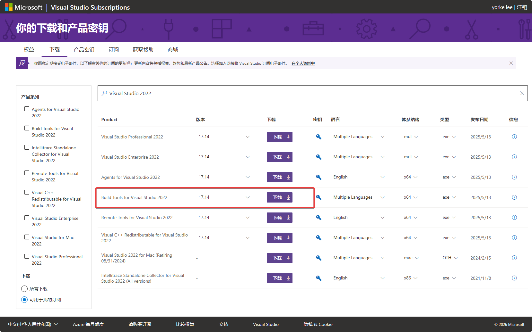The image size is (532, 332).
Task: Open product key for Intellitrace Standalone Collector row
Action: point(318,278)
